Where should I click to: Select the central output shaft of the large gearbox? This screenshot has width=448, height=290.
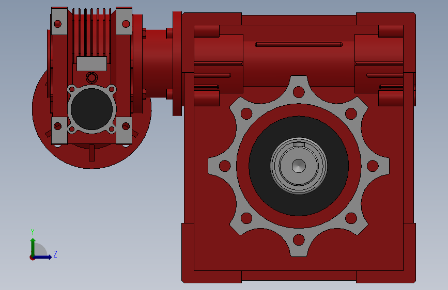pos(299,166)
